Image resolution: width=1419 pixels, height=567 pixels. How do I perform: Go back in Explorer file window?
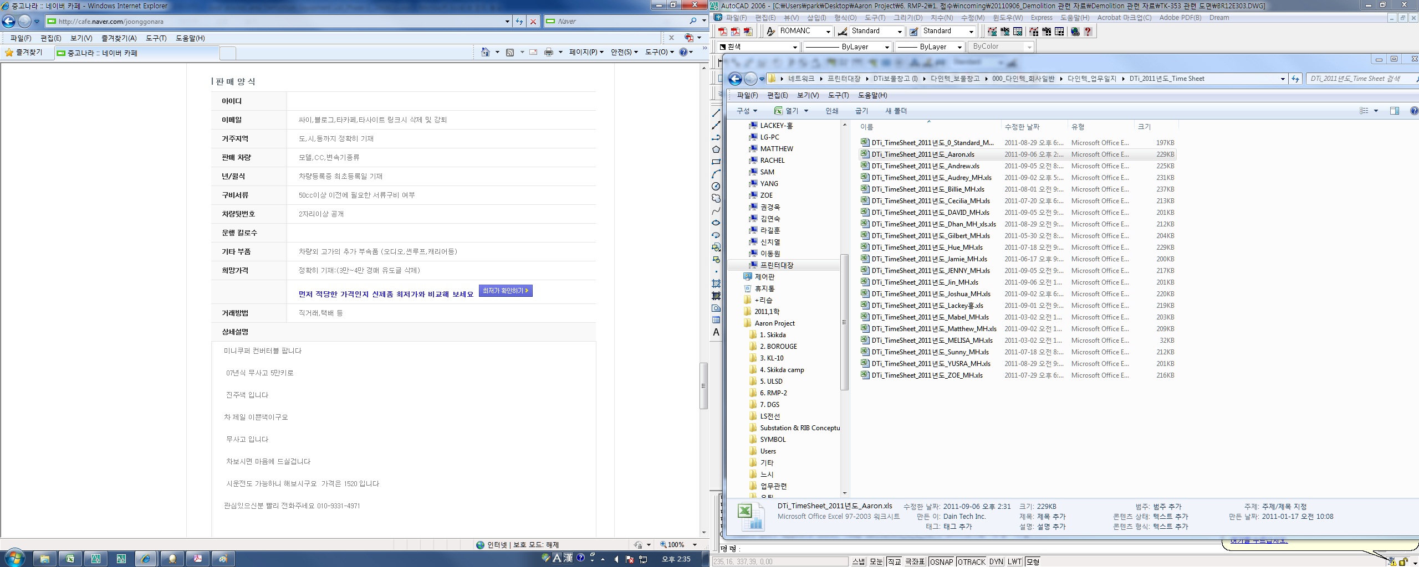click(x=735, y=79)
